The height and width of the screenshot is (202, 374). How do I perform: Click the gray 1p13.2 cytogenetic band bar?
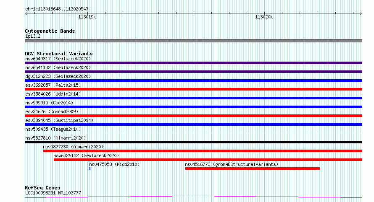coord(193,41)
